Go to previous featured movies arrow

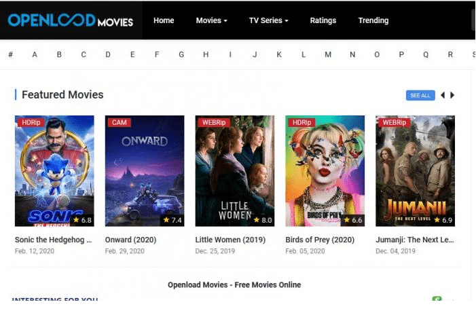coord(443,95)
